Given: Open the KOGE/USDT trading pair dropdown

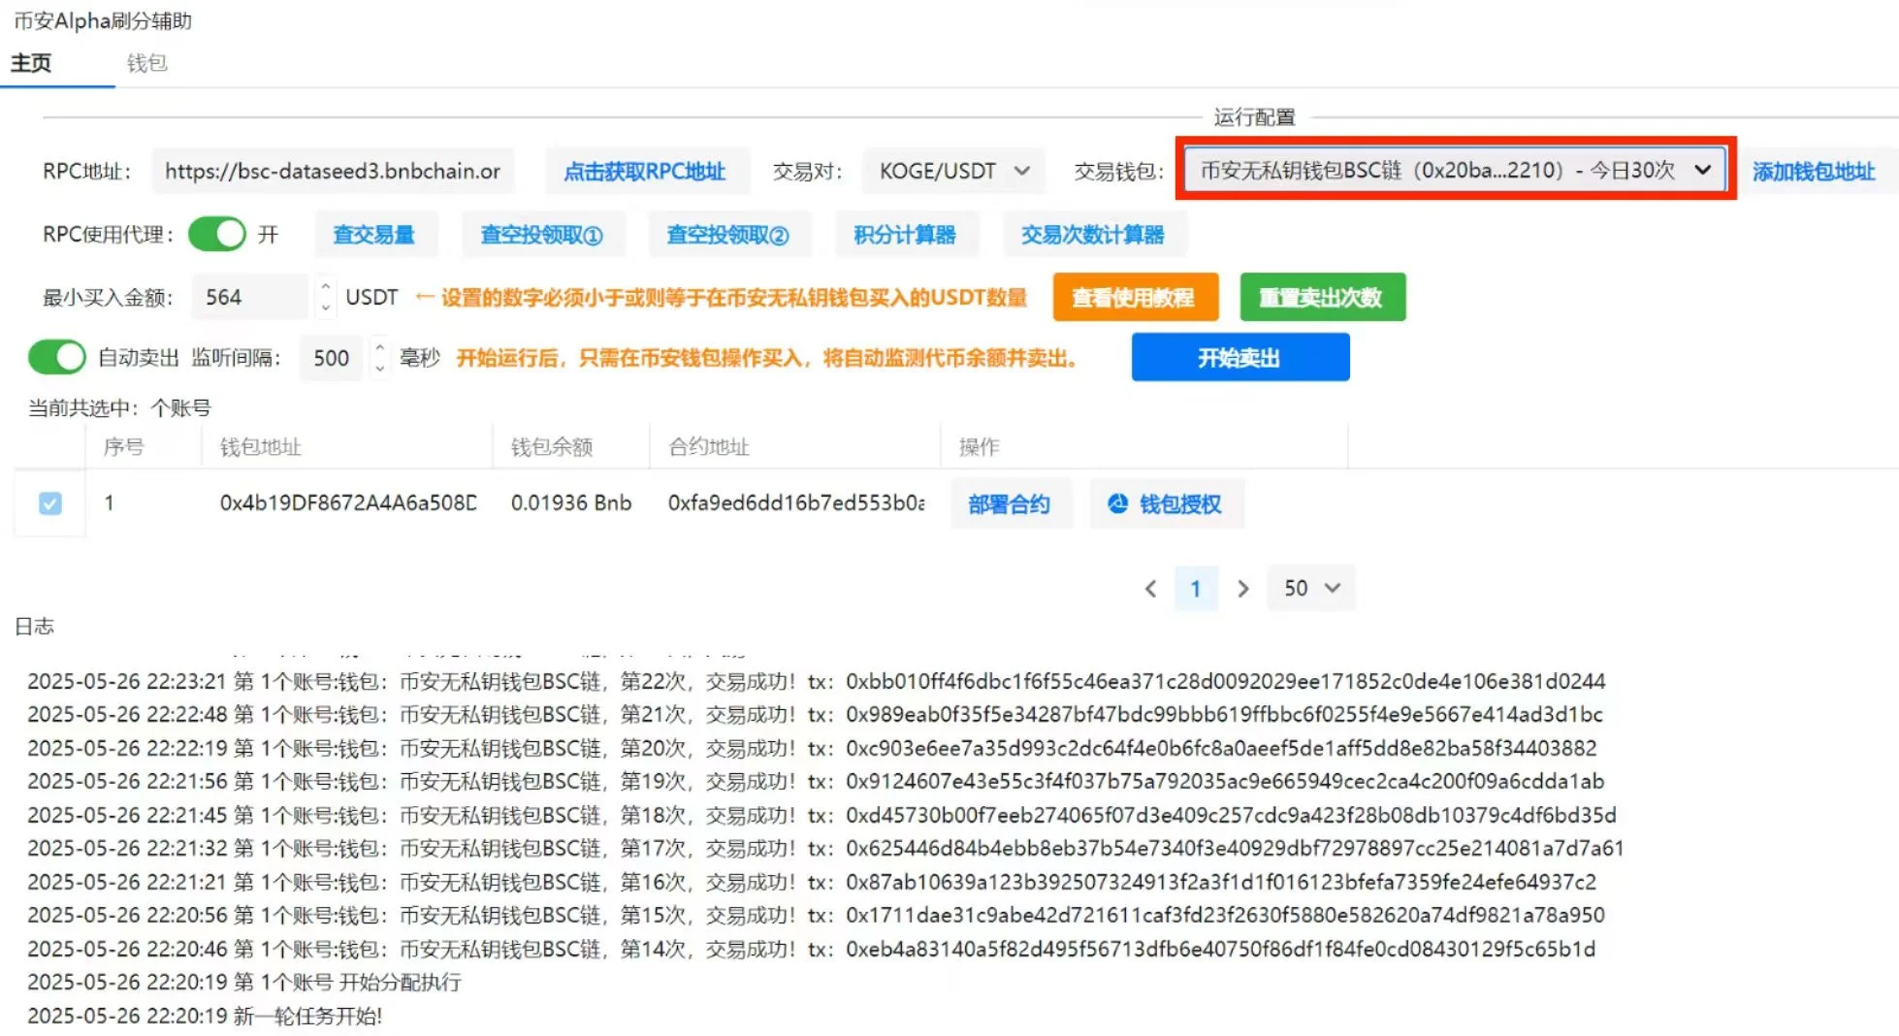Looking at the screenshot, I should [951, 171].
